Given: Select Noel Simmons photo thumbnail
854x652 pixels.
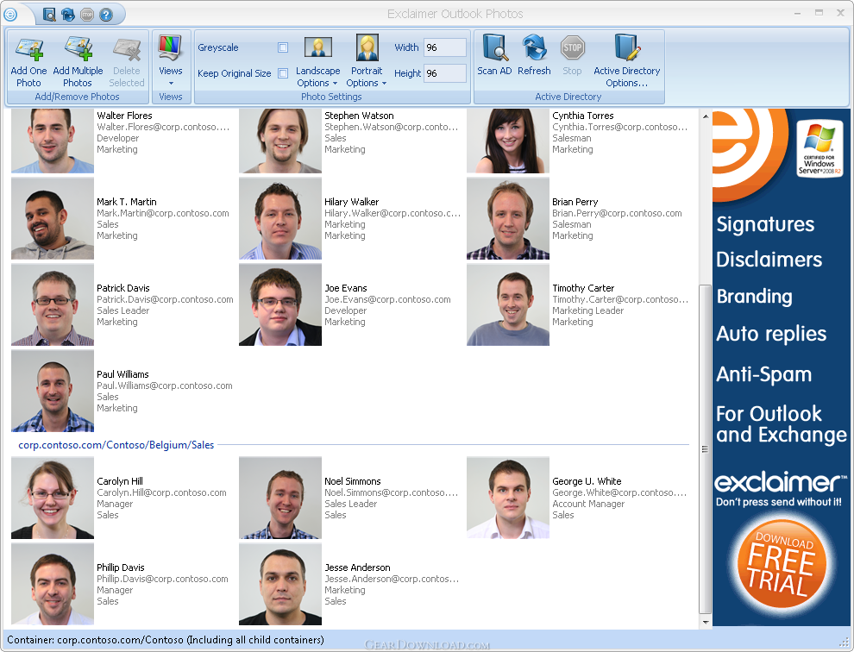Looking at the screenshot, I should [280, 498].
